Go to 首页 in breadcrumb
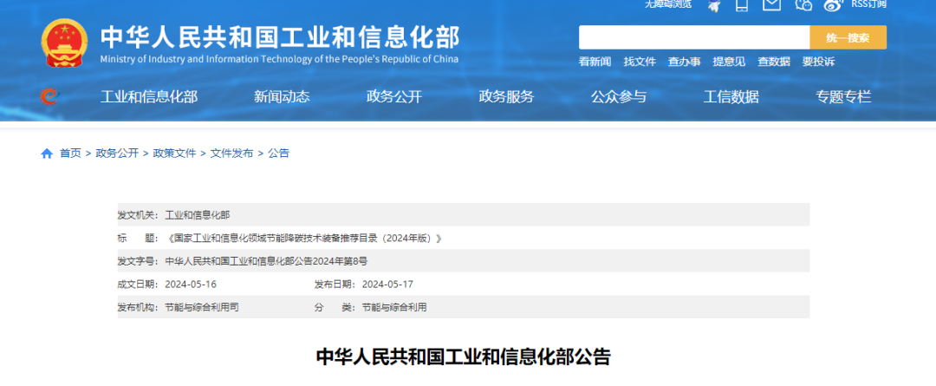 (x=70, y=154)
